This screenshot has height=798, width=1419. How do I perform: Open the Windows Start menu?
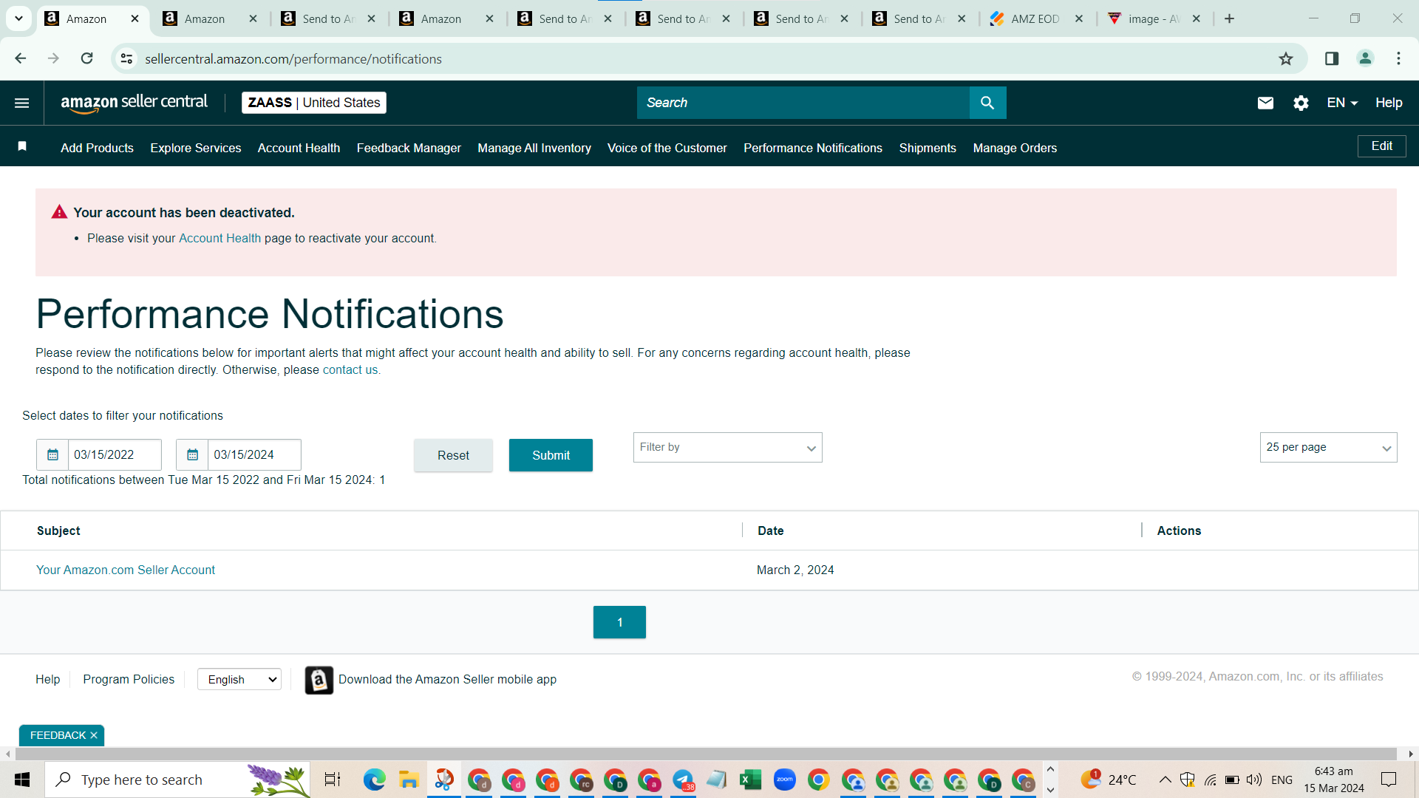point(22,780)
